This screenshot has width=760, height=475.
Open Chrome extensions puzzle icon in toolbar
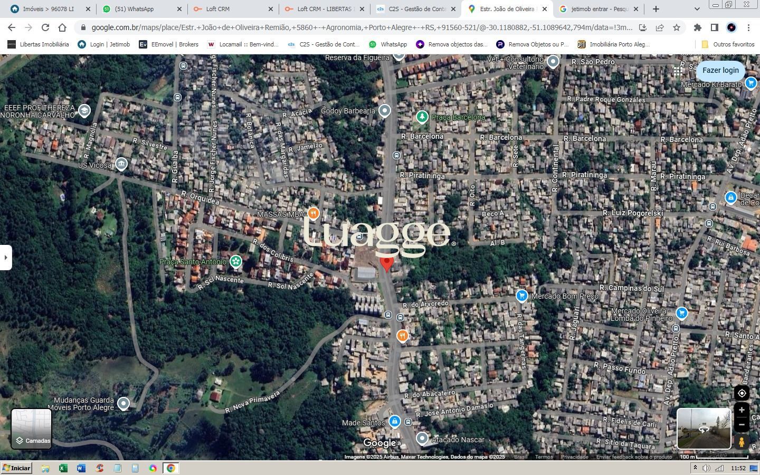point(697,27)
